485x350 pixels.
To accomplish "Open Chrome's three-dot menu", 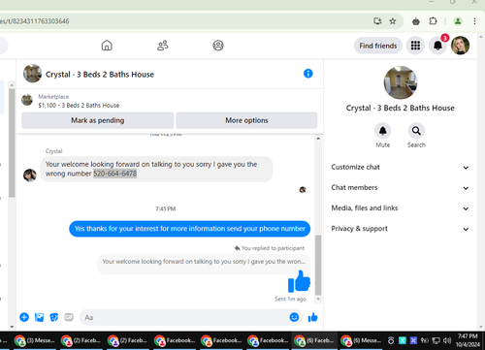I will pos(474,21).
